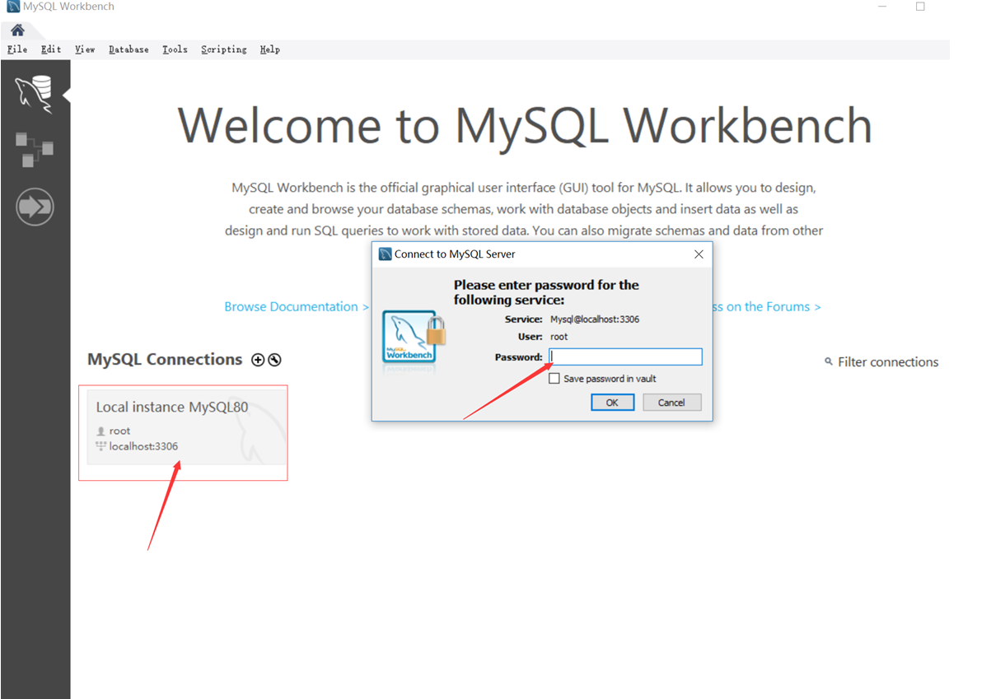Screen dimensions: 991x699
Task: Open the Migration wizard arrow sidebar icon
Action: pos(35,207)
